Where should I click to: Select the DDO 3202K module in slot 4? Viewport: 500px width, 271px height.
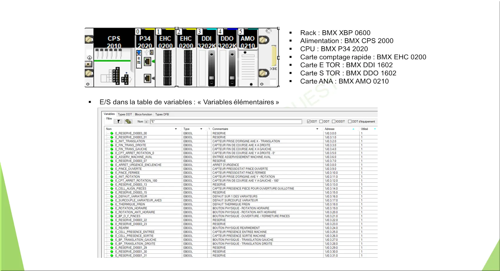227,57
